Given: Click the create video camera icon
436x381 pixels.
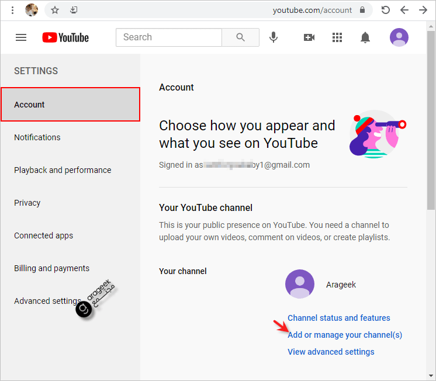Looking at the screenshot, I should [309, 37].
